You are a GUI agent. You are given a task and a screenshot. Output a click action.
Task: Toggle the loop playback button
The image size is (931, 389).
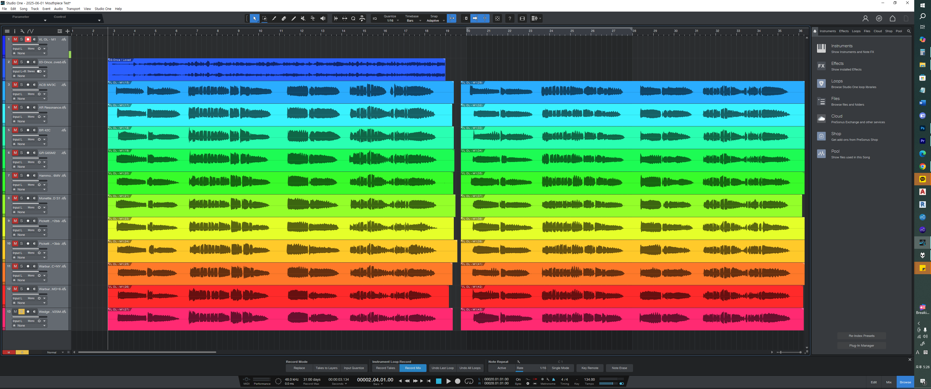469,381
